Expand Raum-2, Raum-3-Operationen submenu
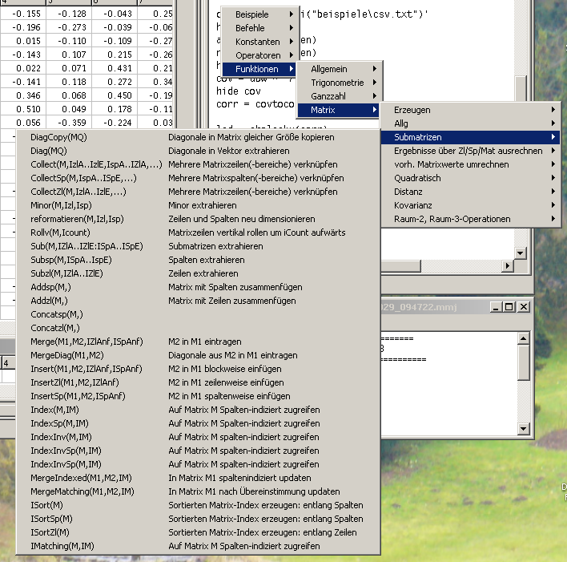Screen dimensions: 567x562 tap(470, 219)
